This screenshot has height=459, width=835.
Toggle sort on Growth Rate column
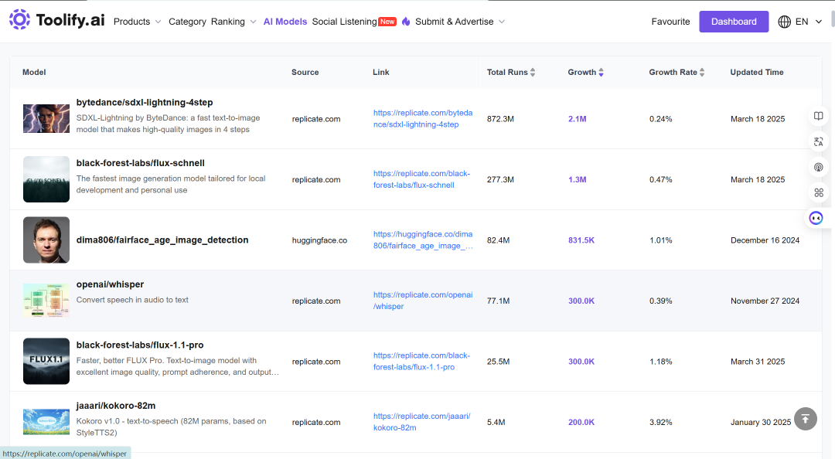702,73
